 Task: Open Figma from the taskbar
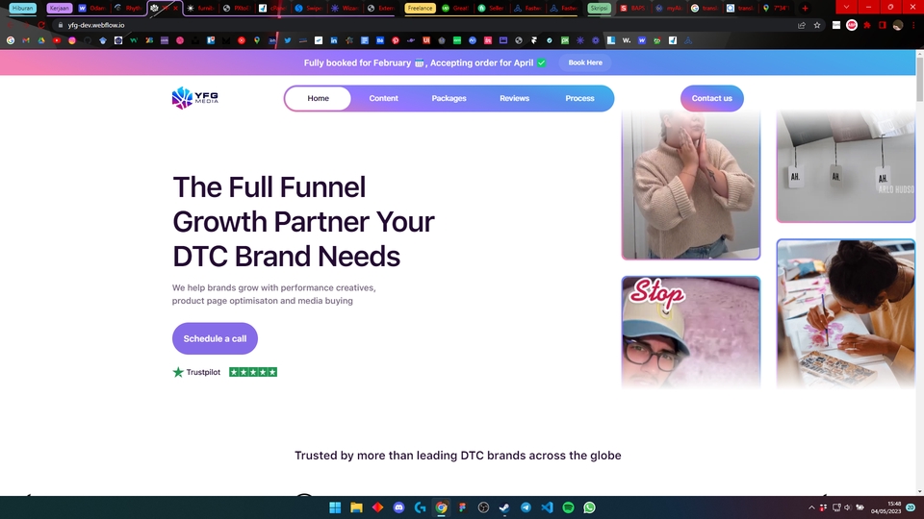463,507
